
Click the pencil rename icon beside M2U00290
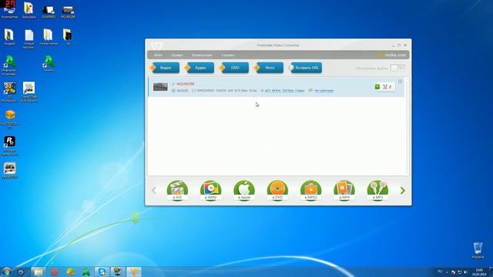tap(173, 84)
